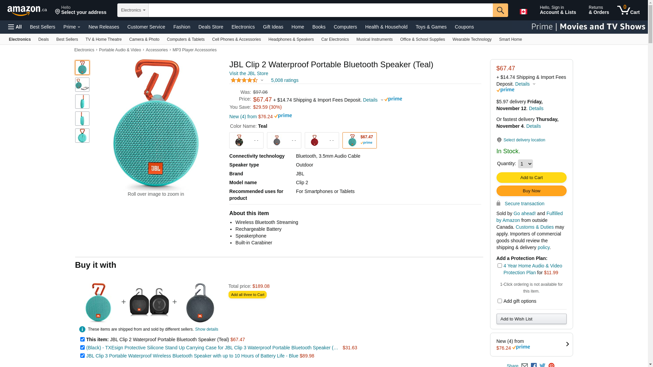Screen dimensions: 653x367
Task: Open the All hamburger menu
Action: pyautogui.click(x=15, y=27)
